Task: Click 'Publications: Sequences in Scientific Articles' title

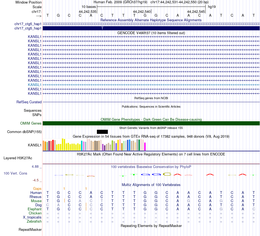Action: 151,107
